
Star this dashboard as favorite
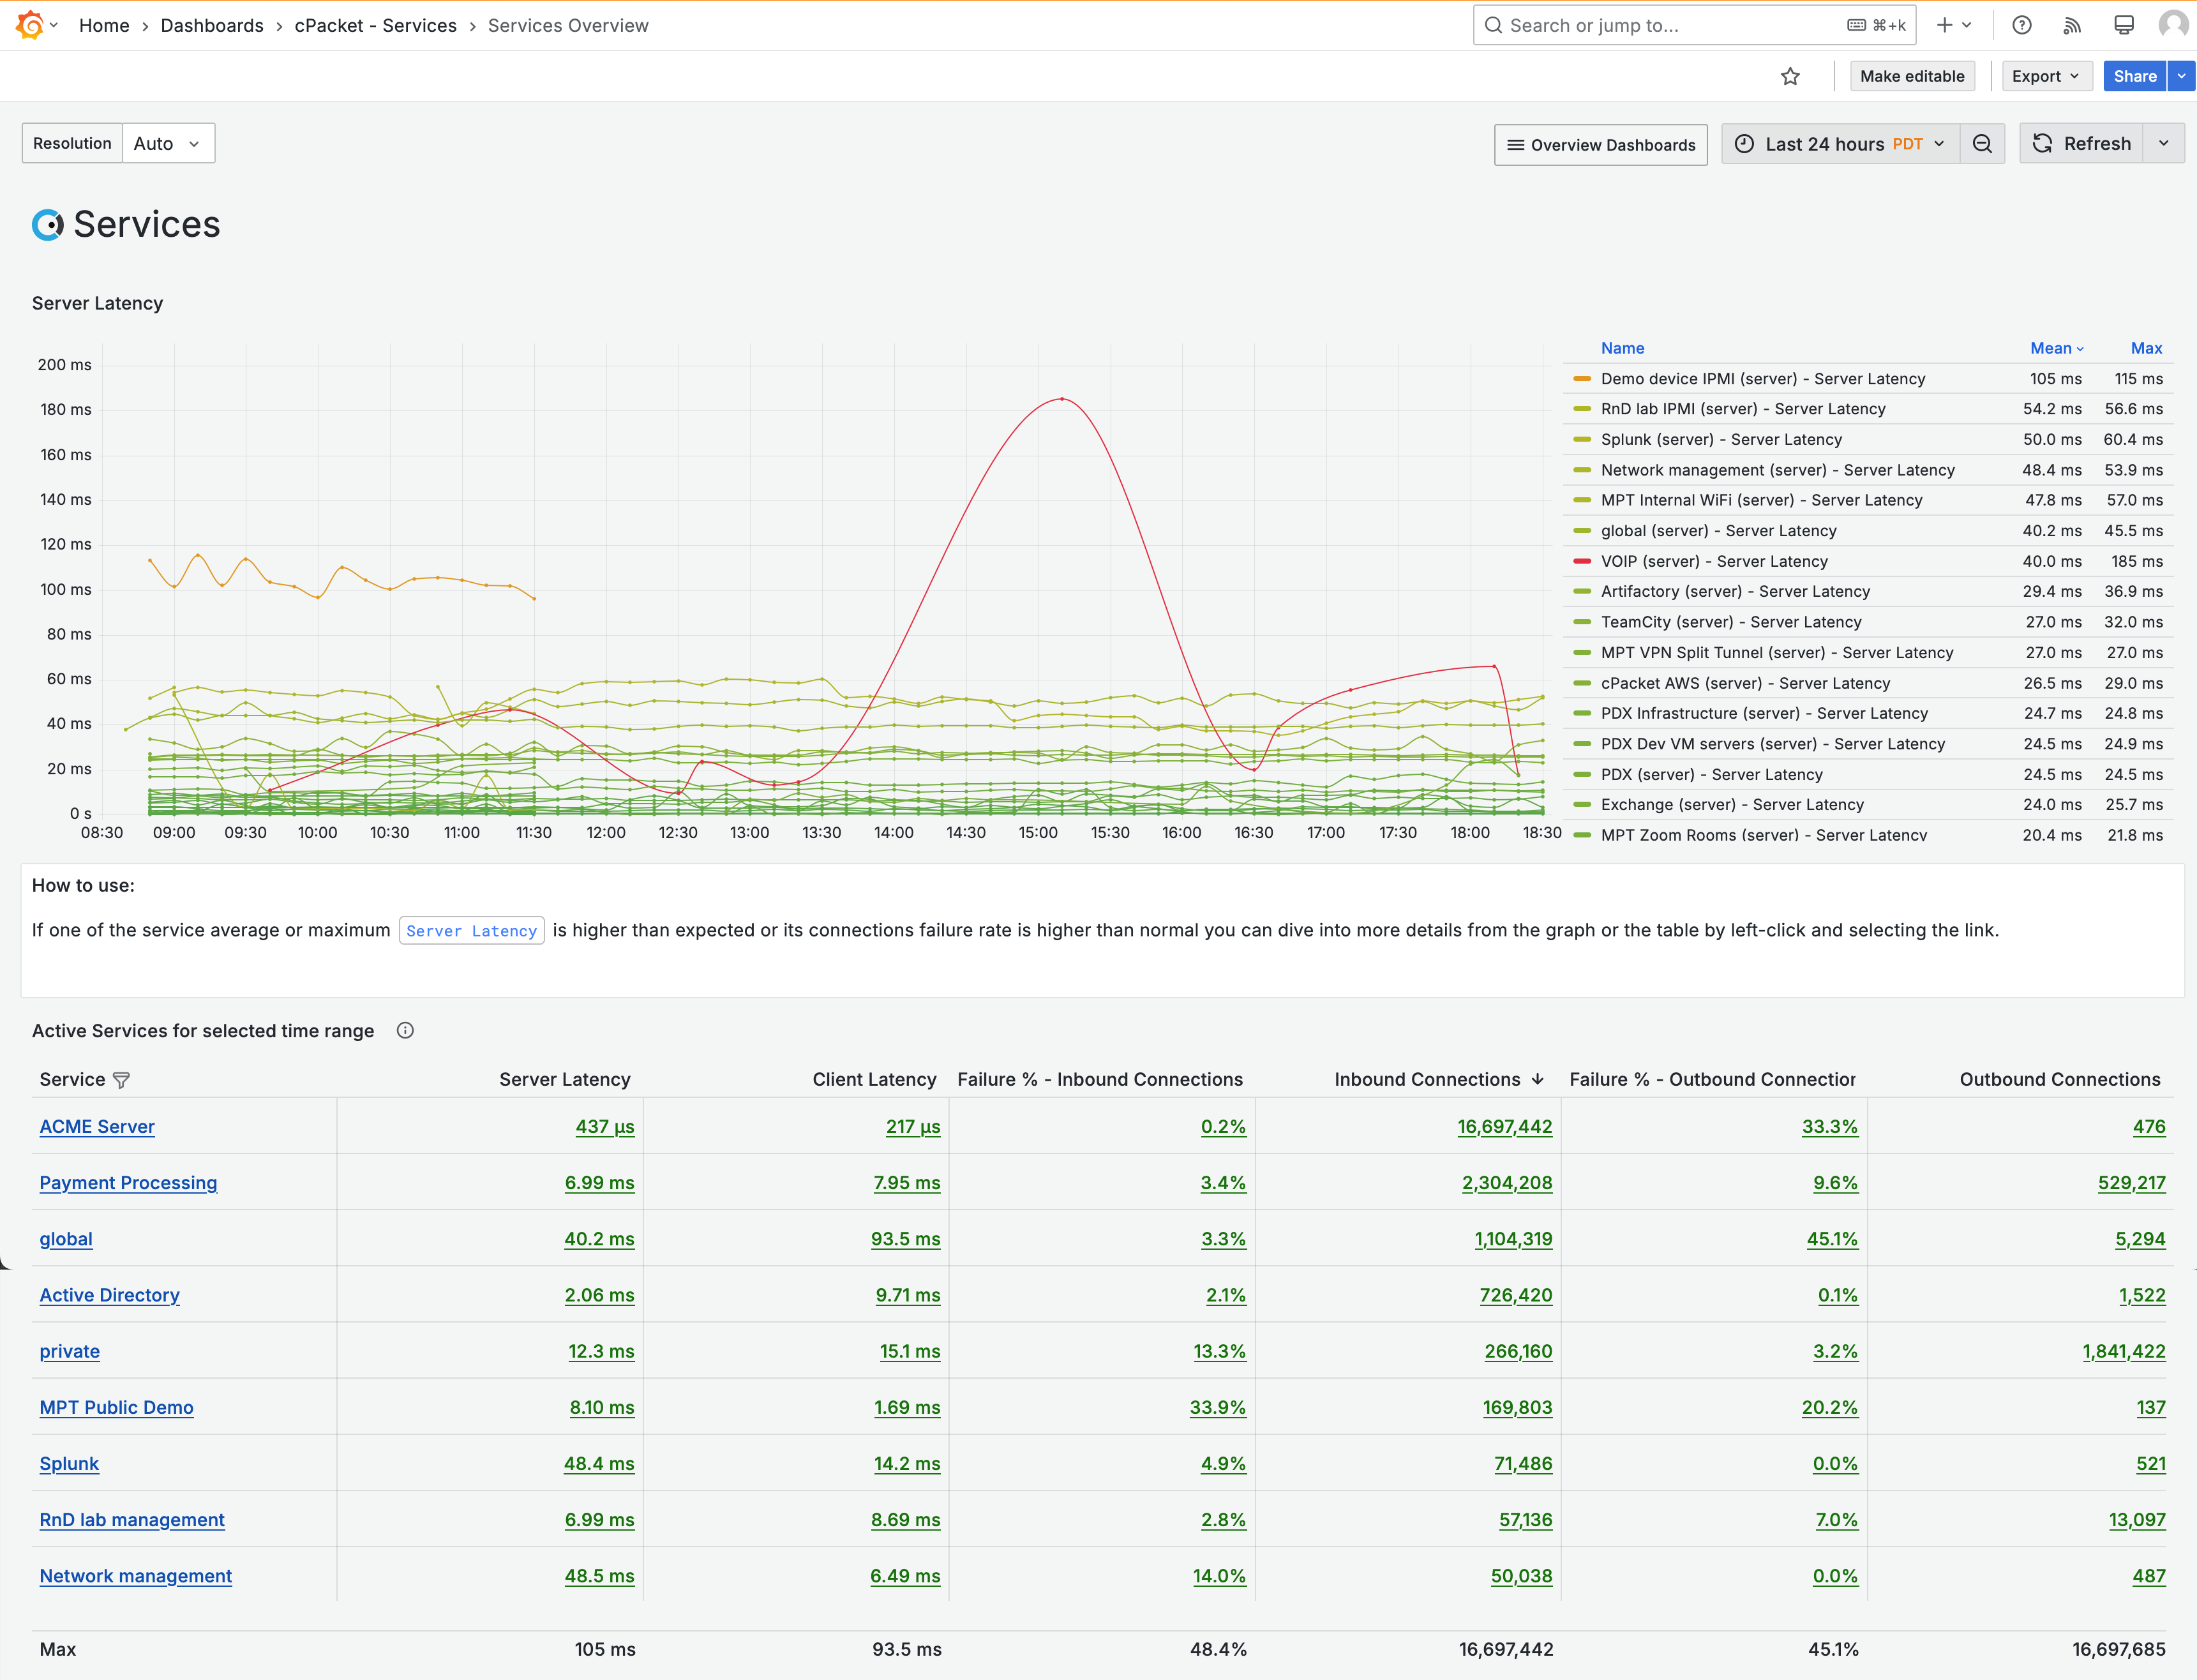point(1790,76)
